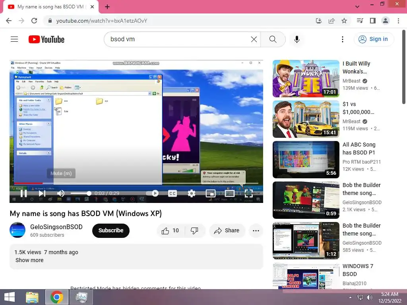Open Chrome taskbar icon
Screen dimensions: 407x305
[x=57, y=297]
